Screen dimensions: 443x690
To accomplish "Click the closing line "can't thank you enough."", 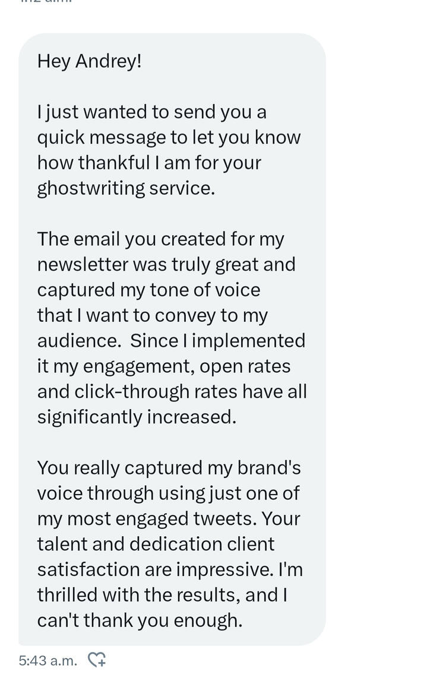I will point(140,621).
